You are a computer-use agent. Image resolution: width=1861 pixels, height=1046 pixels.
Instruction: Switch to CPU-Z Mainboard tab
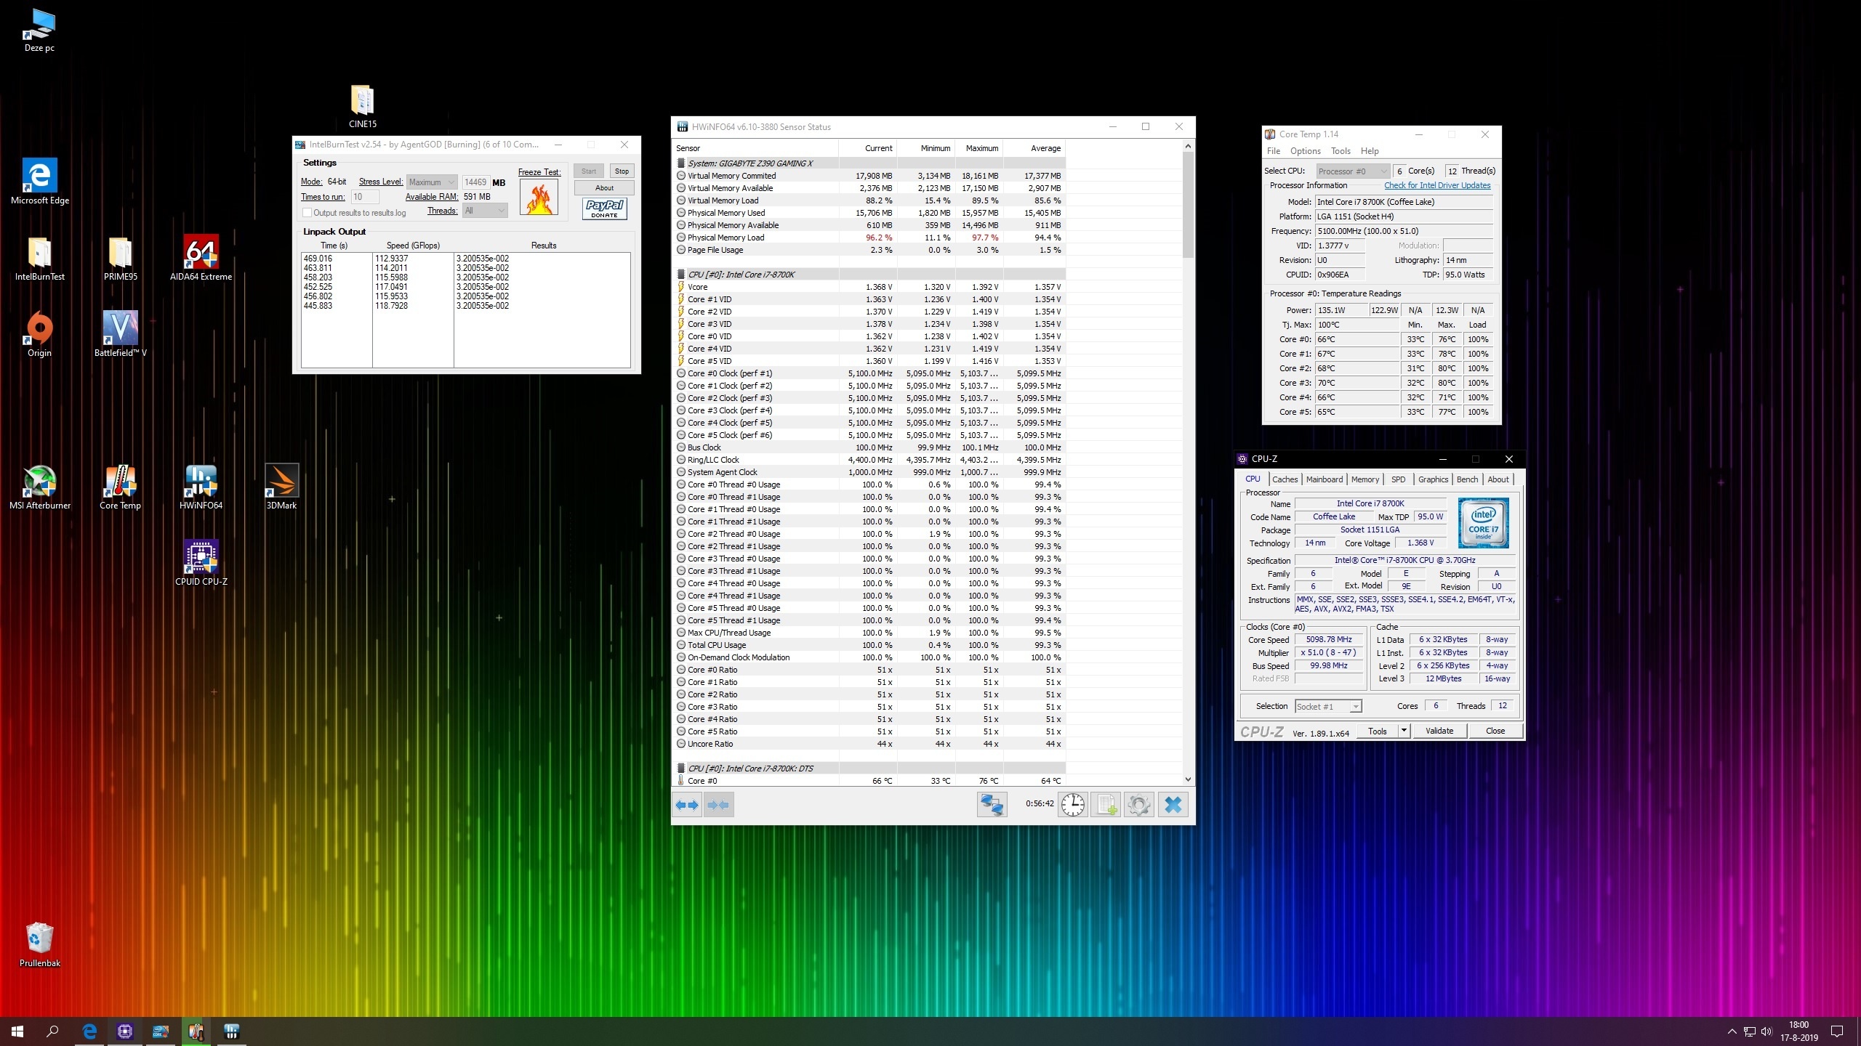(1325, 479)
